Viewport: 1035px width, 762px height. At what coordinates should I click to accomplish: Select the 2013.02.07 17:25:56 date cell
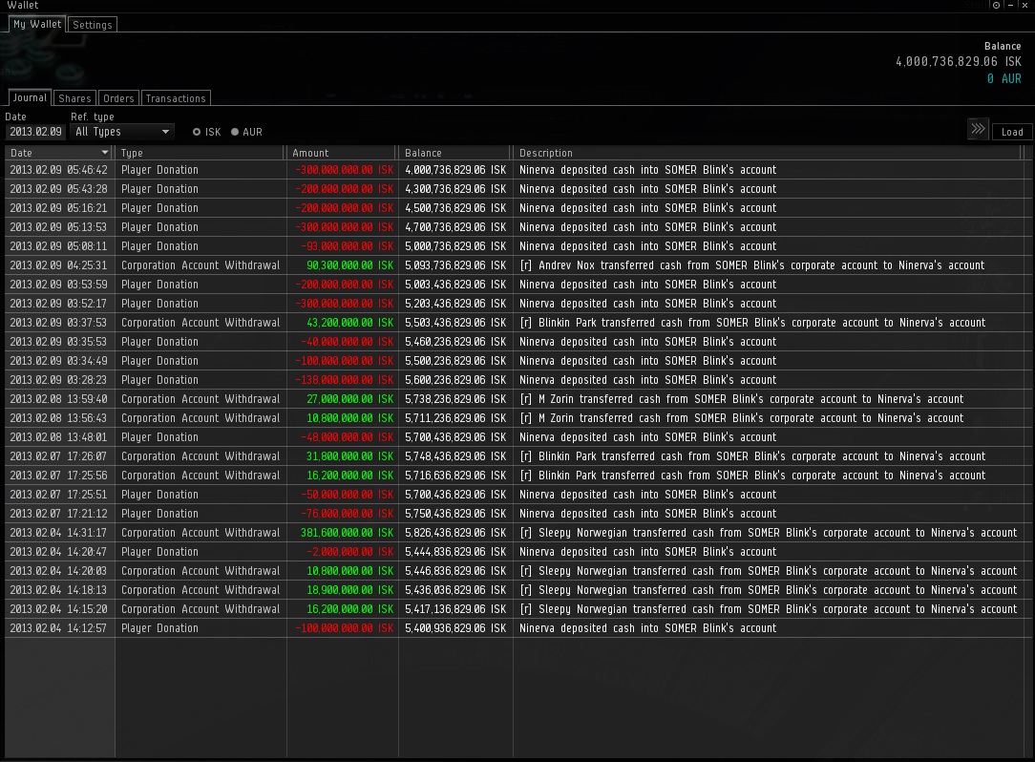[x=59, y=476]
